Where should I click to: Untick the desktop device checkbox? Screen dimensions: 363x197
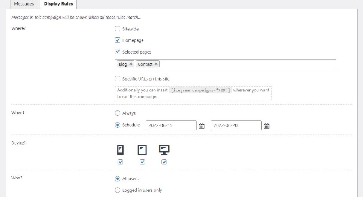pyautogui.click(x=164, y=162)
